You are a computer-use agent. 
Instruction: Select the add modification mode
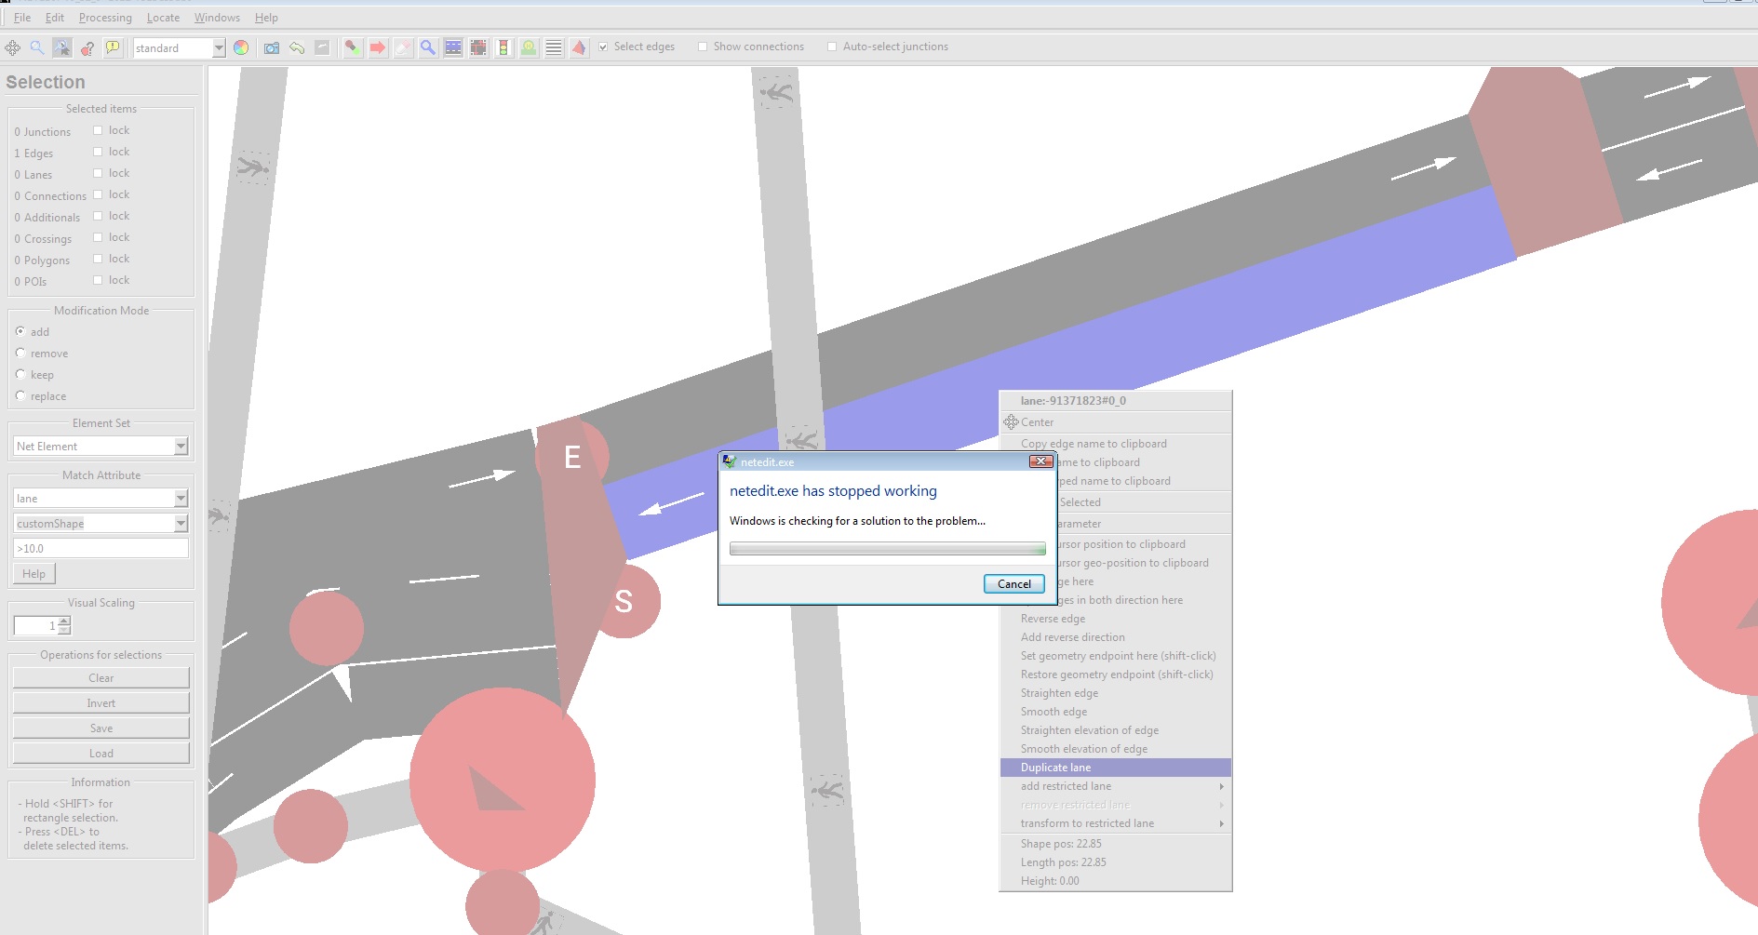pos(20,331)
